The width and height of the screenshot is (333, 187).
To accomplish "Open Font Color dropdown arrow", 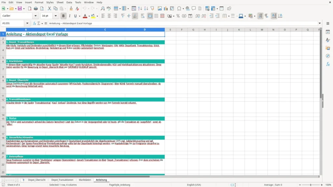I will 89,16.
